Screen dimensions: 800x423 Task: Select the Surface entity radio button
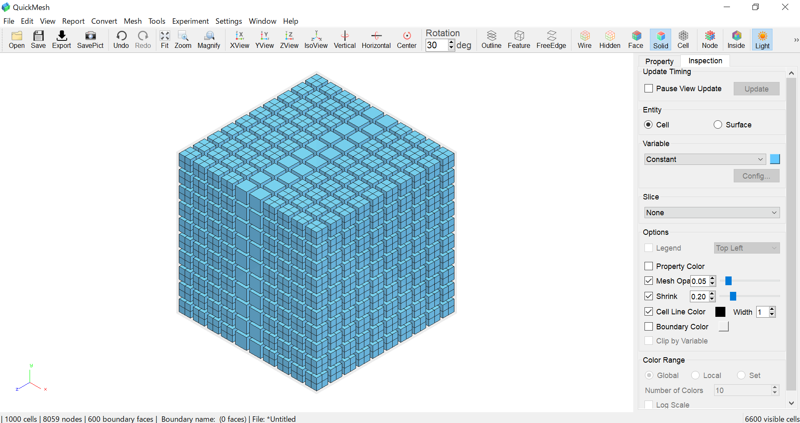click(718, 124)
